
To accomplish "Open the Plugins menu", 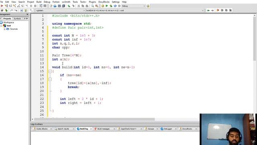I will pyautogui.click(x=92, y=2).
